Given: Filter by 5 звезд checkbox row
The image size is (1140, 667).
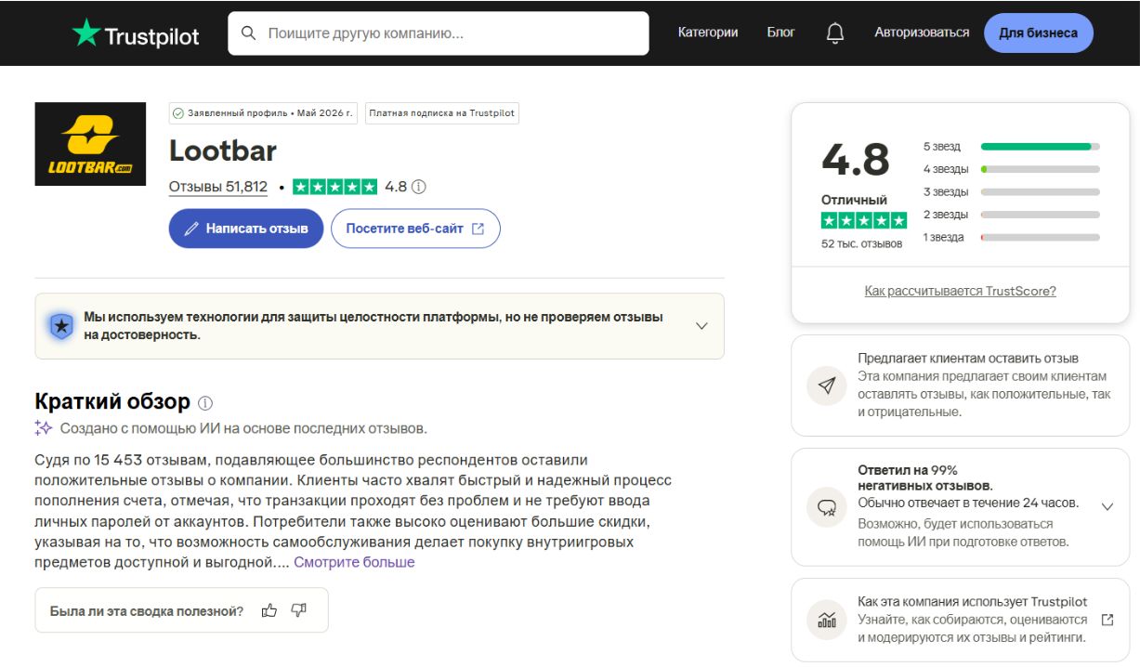Looking at the screenshot, I should [x=1011, y=147].
